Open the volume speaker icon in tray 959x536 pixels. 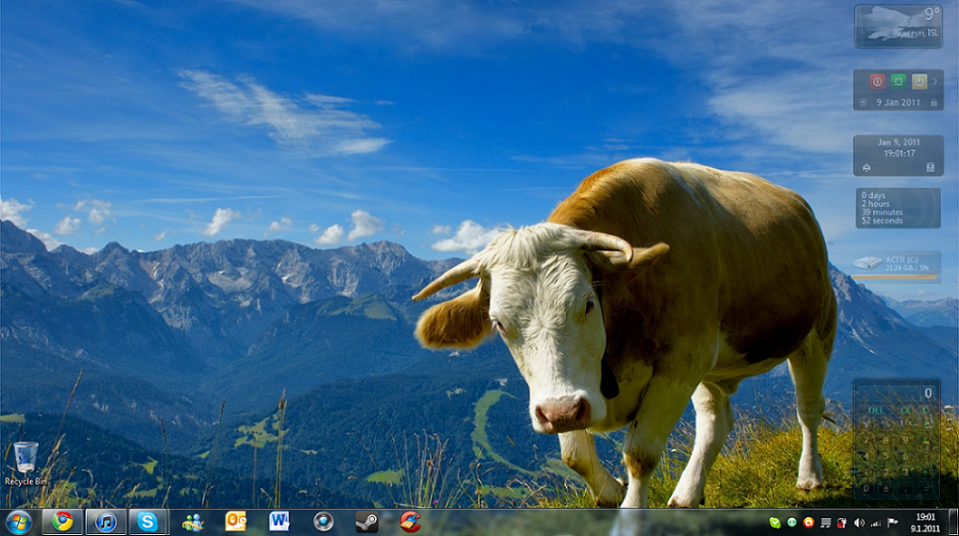[859, 523]
